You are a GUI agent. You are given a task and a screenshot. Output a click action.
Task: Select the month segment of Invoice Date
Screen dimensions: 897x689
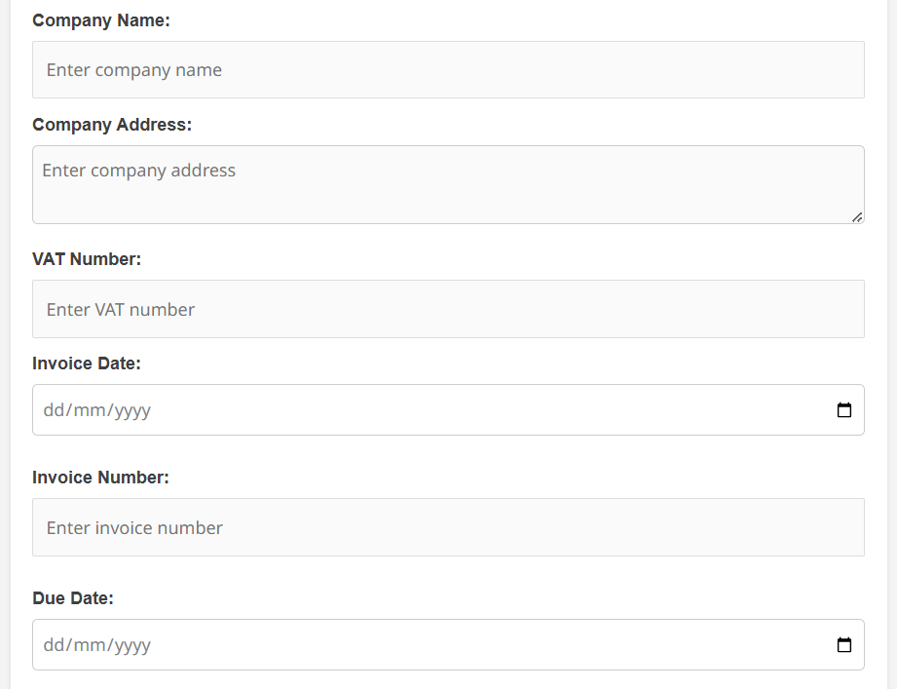pyautogui.click(x=91, y=410)
